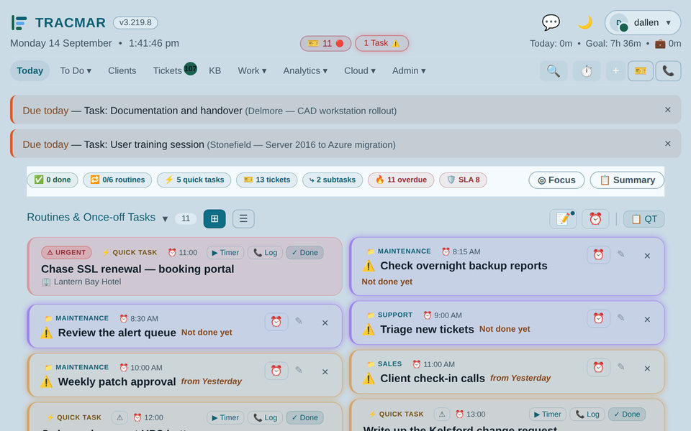Dismiss Client check-in calls task
This screenshot has height=431, width=691.
click(647, 368)
